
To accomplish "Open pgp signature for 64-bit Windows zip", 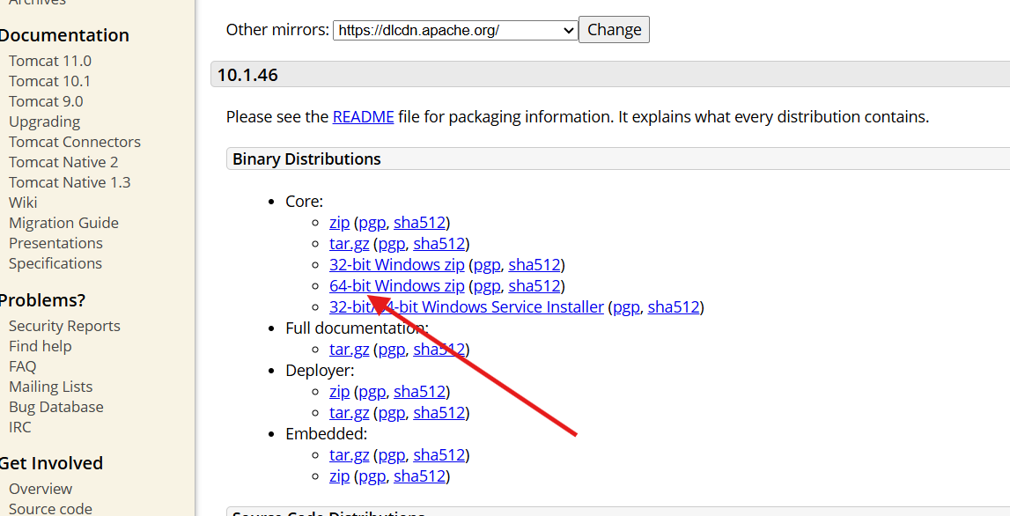I will (487, 286).
